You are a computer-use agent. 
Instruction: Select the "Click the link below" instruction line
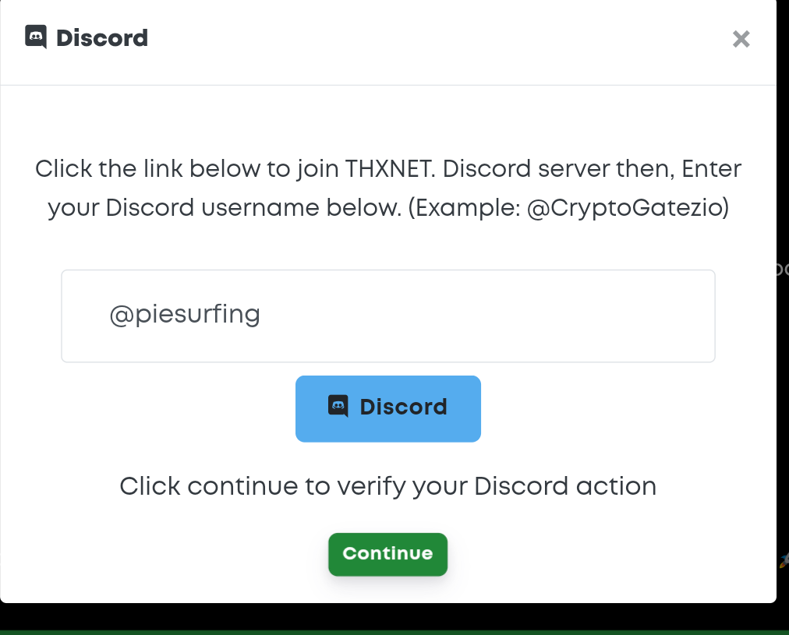pyautogui.click(x=388, y=169)
